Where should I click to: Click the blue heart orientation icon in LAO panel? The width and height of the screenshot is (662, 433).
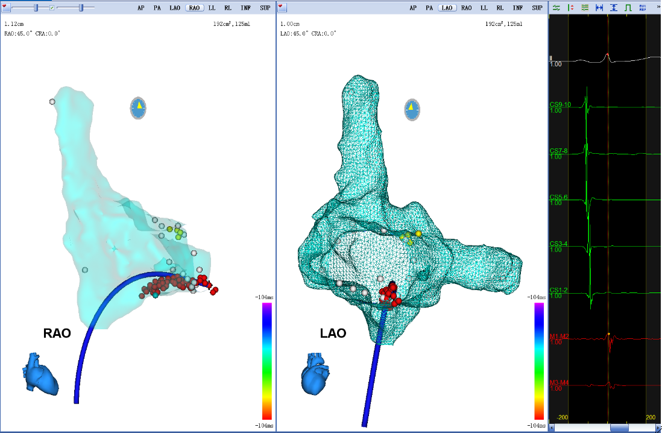click(315, 374)
